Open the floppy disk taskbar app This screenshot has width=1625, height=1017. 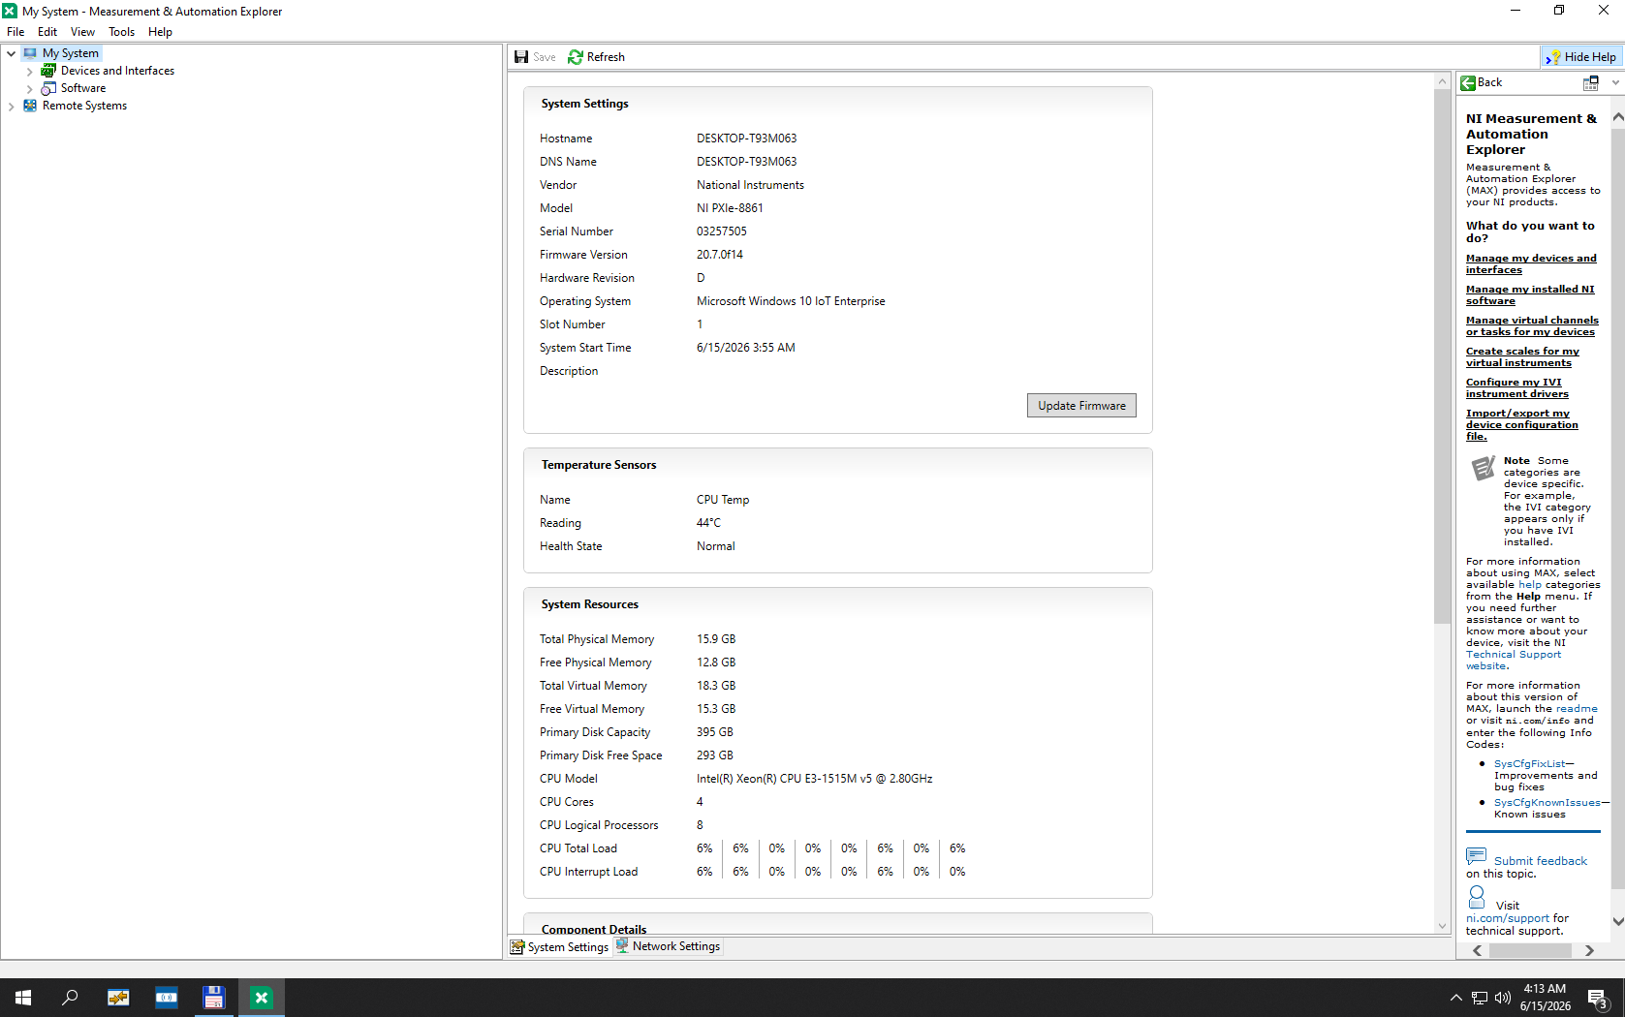pyautogui.click(x=213, y=998)
